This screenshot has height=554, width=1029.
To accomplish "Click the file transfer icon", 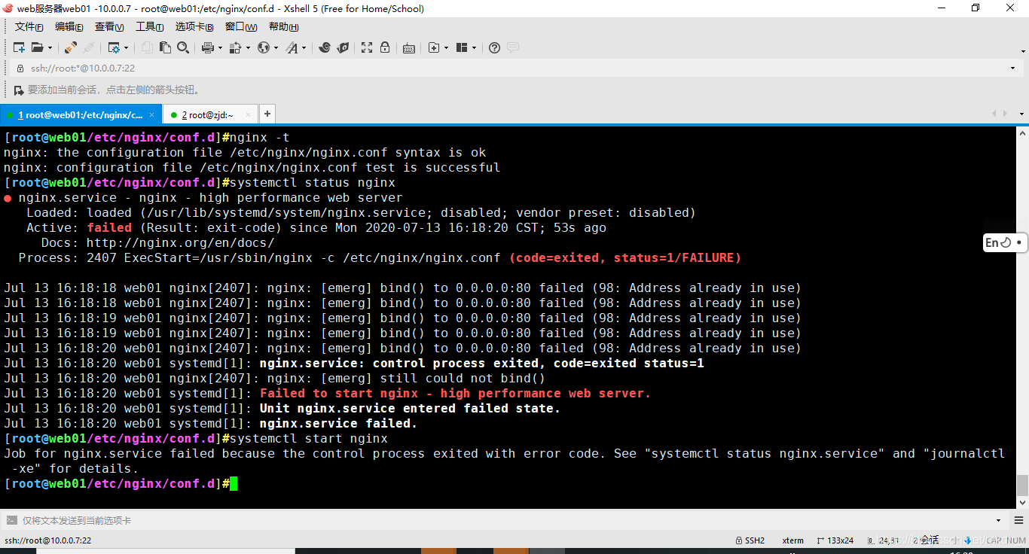I will pyautogui.click(x=235, y=47).
